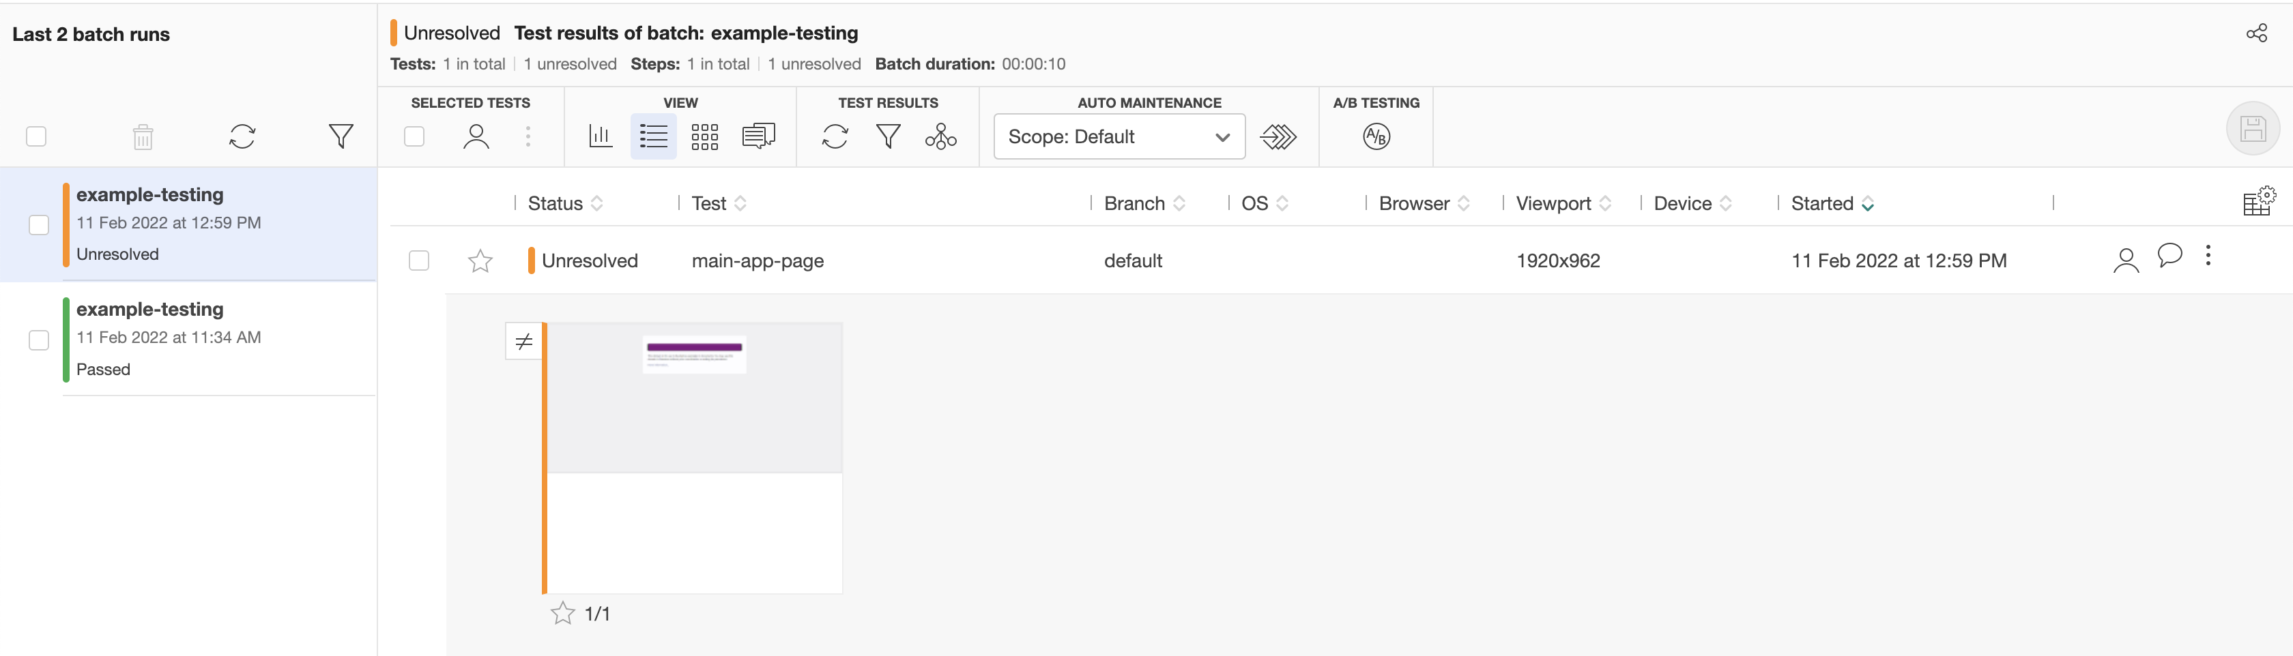This screenshot has height=656, width=2293.
Task: Click the Save changes button
Action: [x=2252, y=130]
